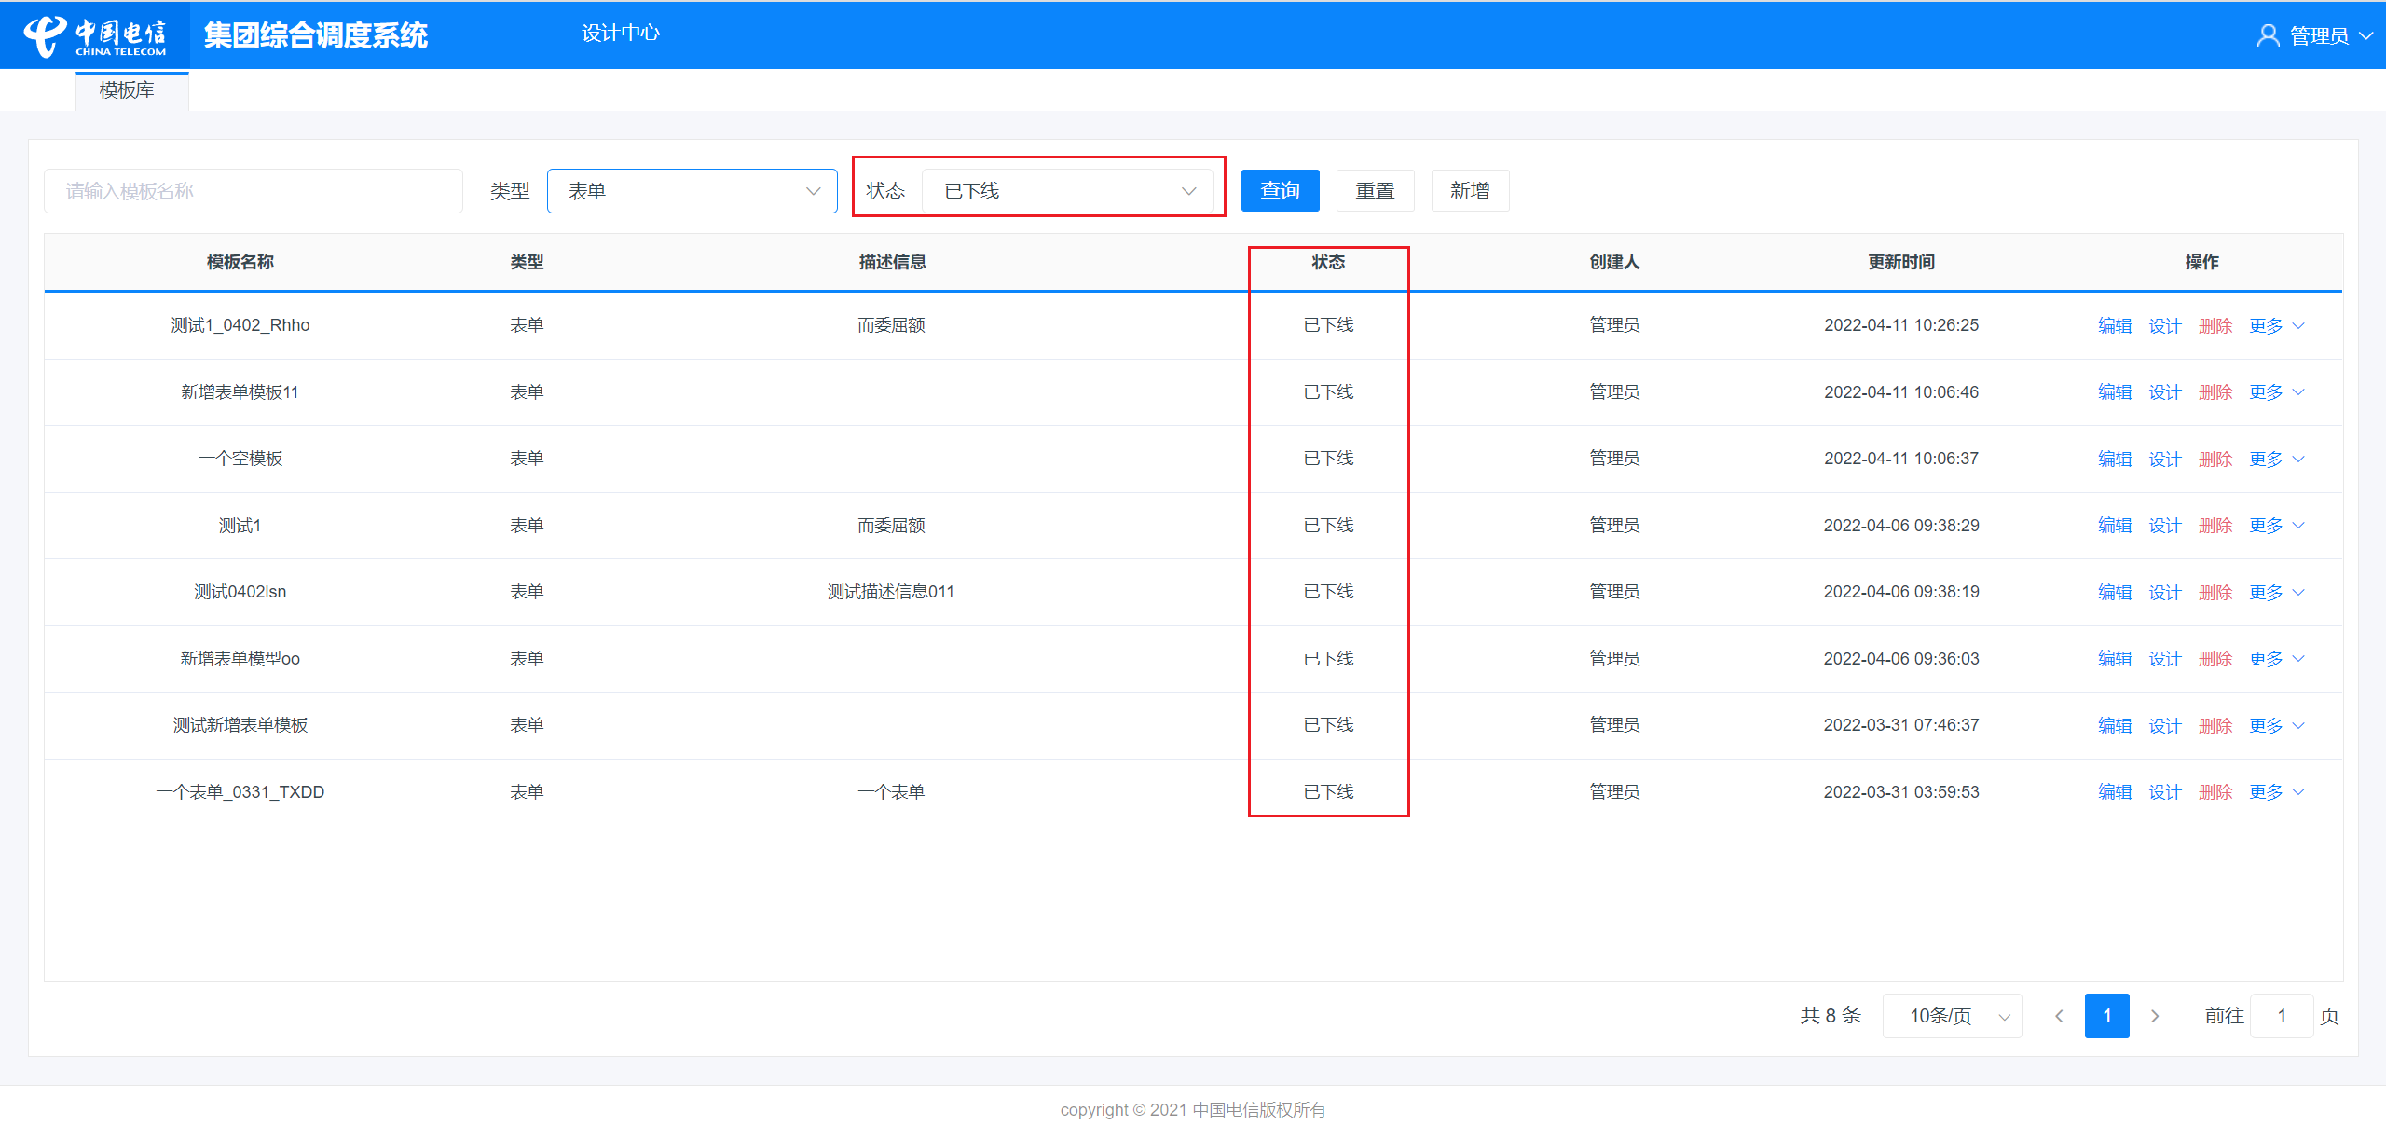Click the administrator user avatar icon
The width and height of the screenshot is (2386, 1125).
point(2267,35)
